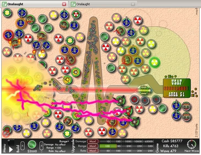Select the upper green gear tower left of path
The width and height of the screenshot is (201, 155).
point(75,72)
